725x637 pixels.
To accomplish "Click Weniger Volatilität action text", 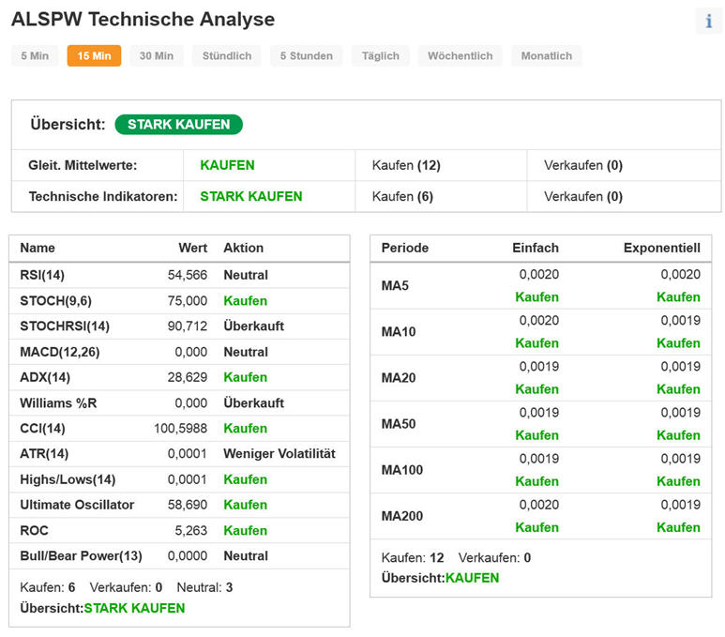I will click(x=279, y=454).
